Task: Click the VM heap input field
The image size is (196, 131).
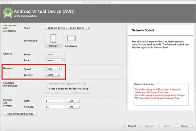Action: pyautogui.click(x=55, y=107)
